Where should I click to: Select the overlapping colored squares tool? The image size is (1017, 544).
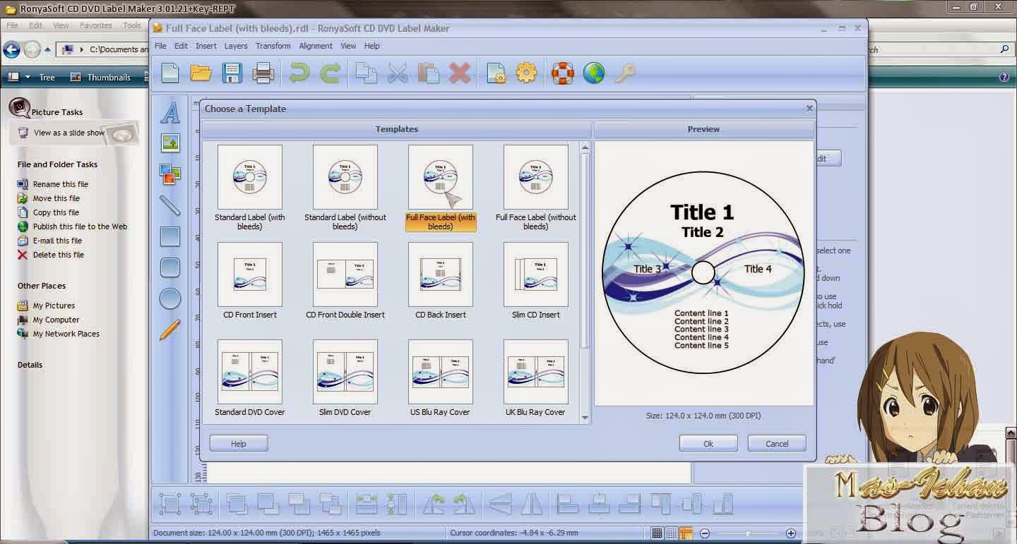point(170,174)
